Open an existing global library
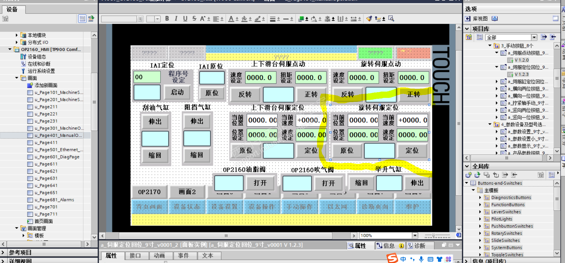 [478, 175]
